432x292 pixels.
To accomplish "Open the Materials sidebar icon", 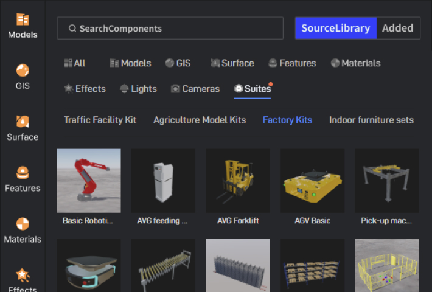I will click(23, 224).
